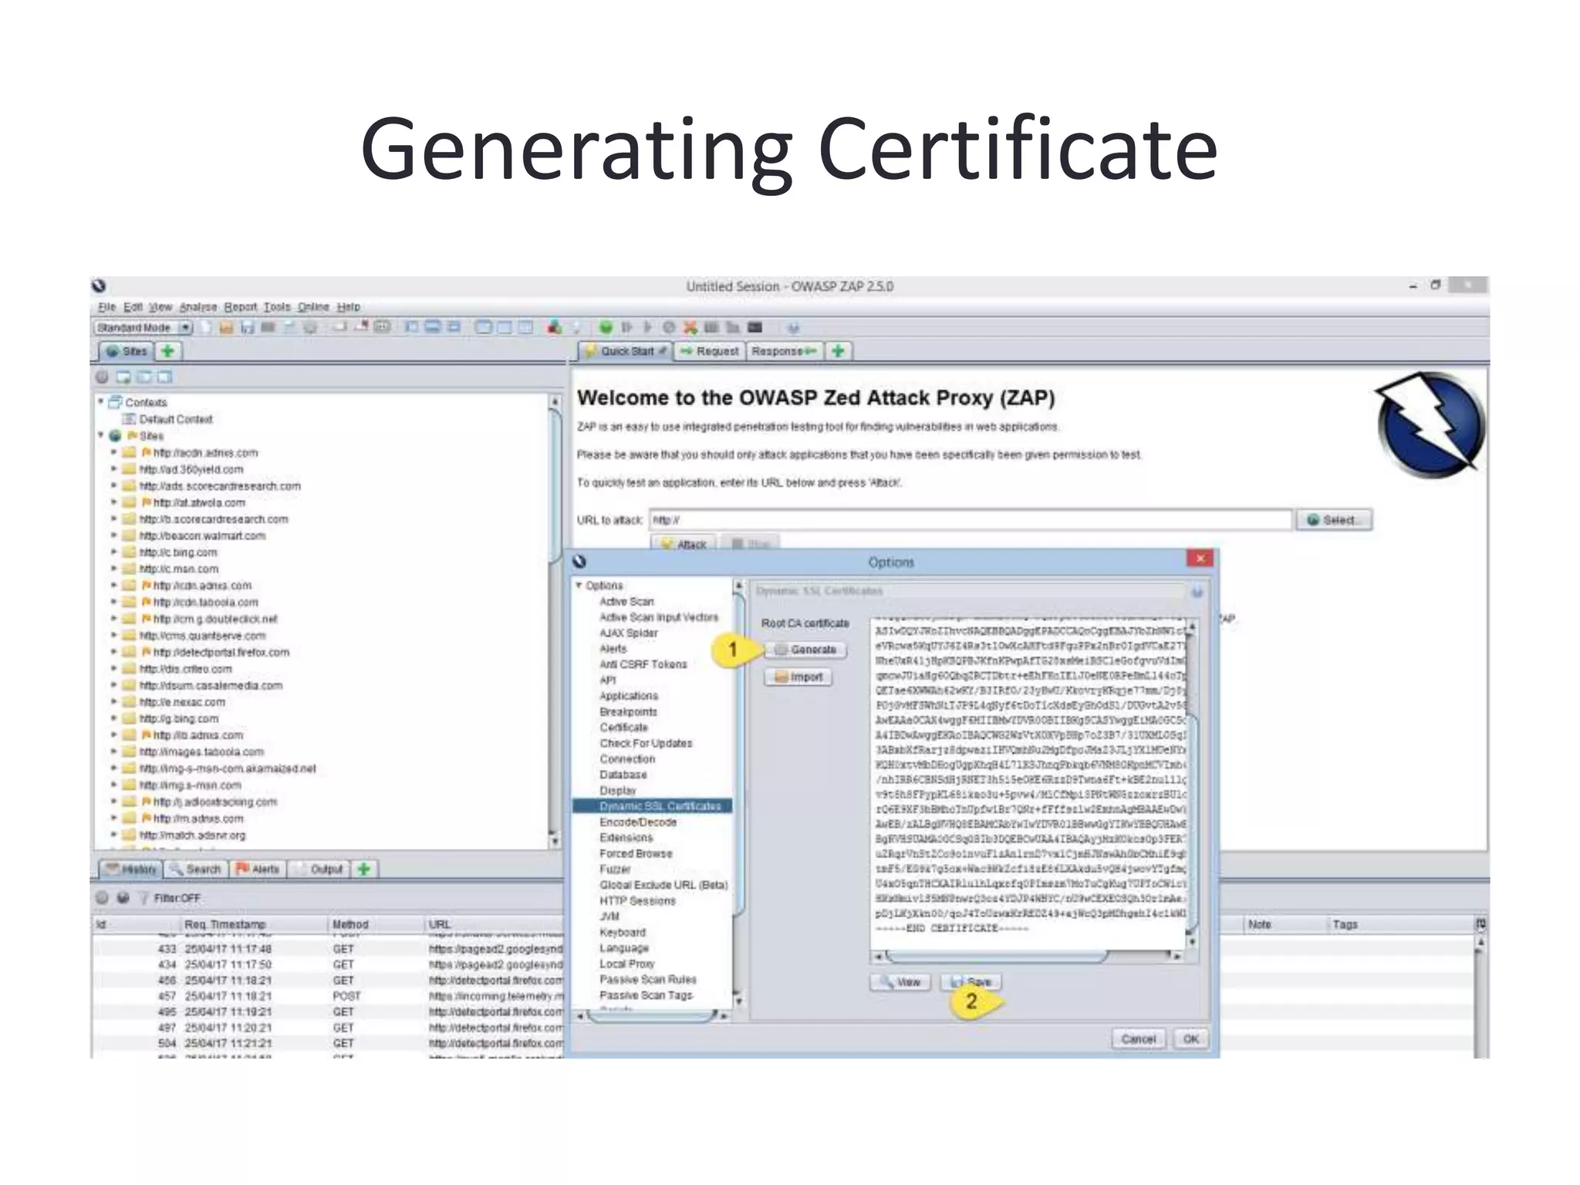Click the globe icon in History toolbar

(x=123, y=898)
